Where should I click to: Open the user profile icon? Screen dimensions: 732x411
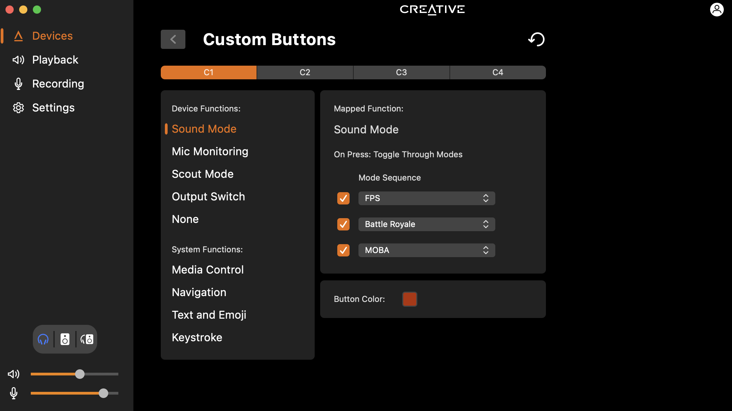[717, 10]
